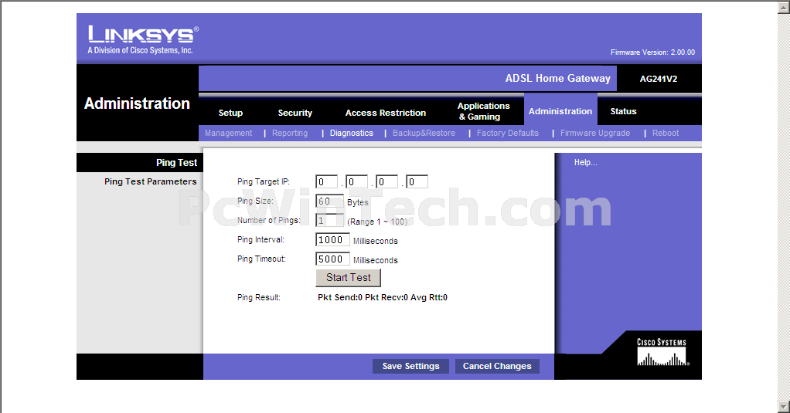Click the Number of Pings field
Image resolution: width=790 pixels, height=413 pixels.
pyautogui.click(x=329, y=220)
